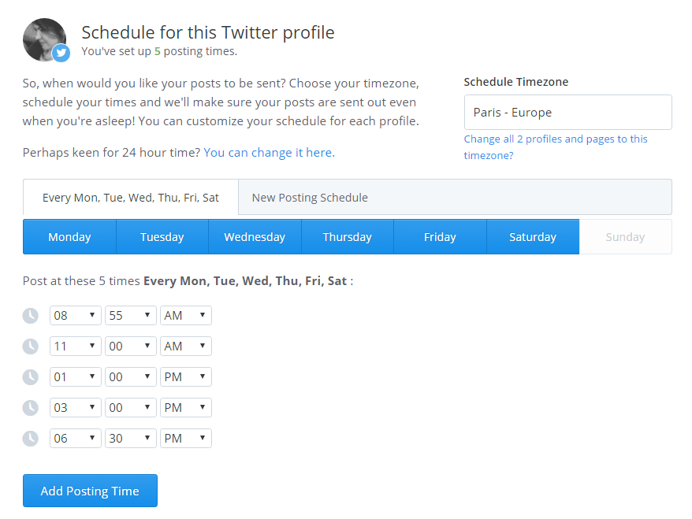
Task: Click the profile picture at the top
Action: (x=44, y=38)
